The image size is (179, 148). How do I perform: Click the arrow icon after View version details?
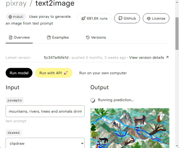coord(167,57)
